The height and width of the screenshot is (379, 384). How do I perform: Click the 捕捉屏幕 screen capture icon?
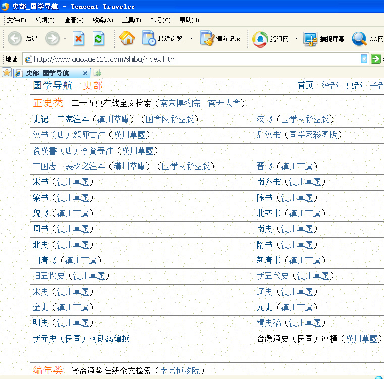[x=310, y=39]
